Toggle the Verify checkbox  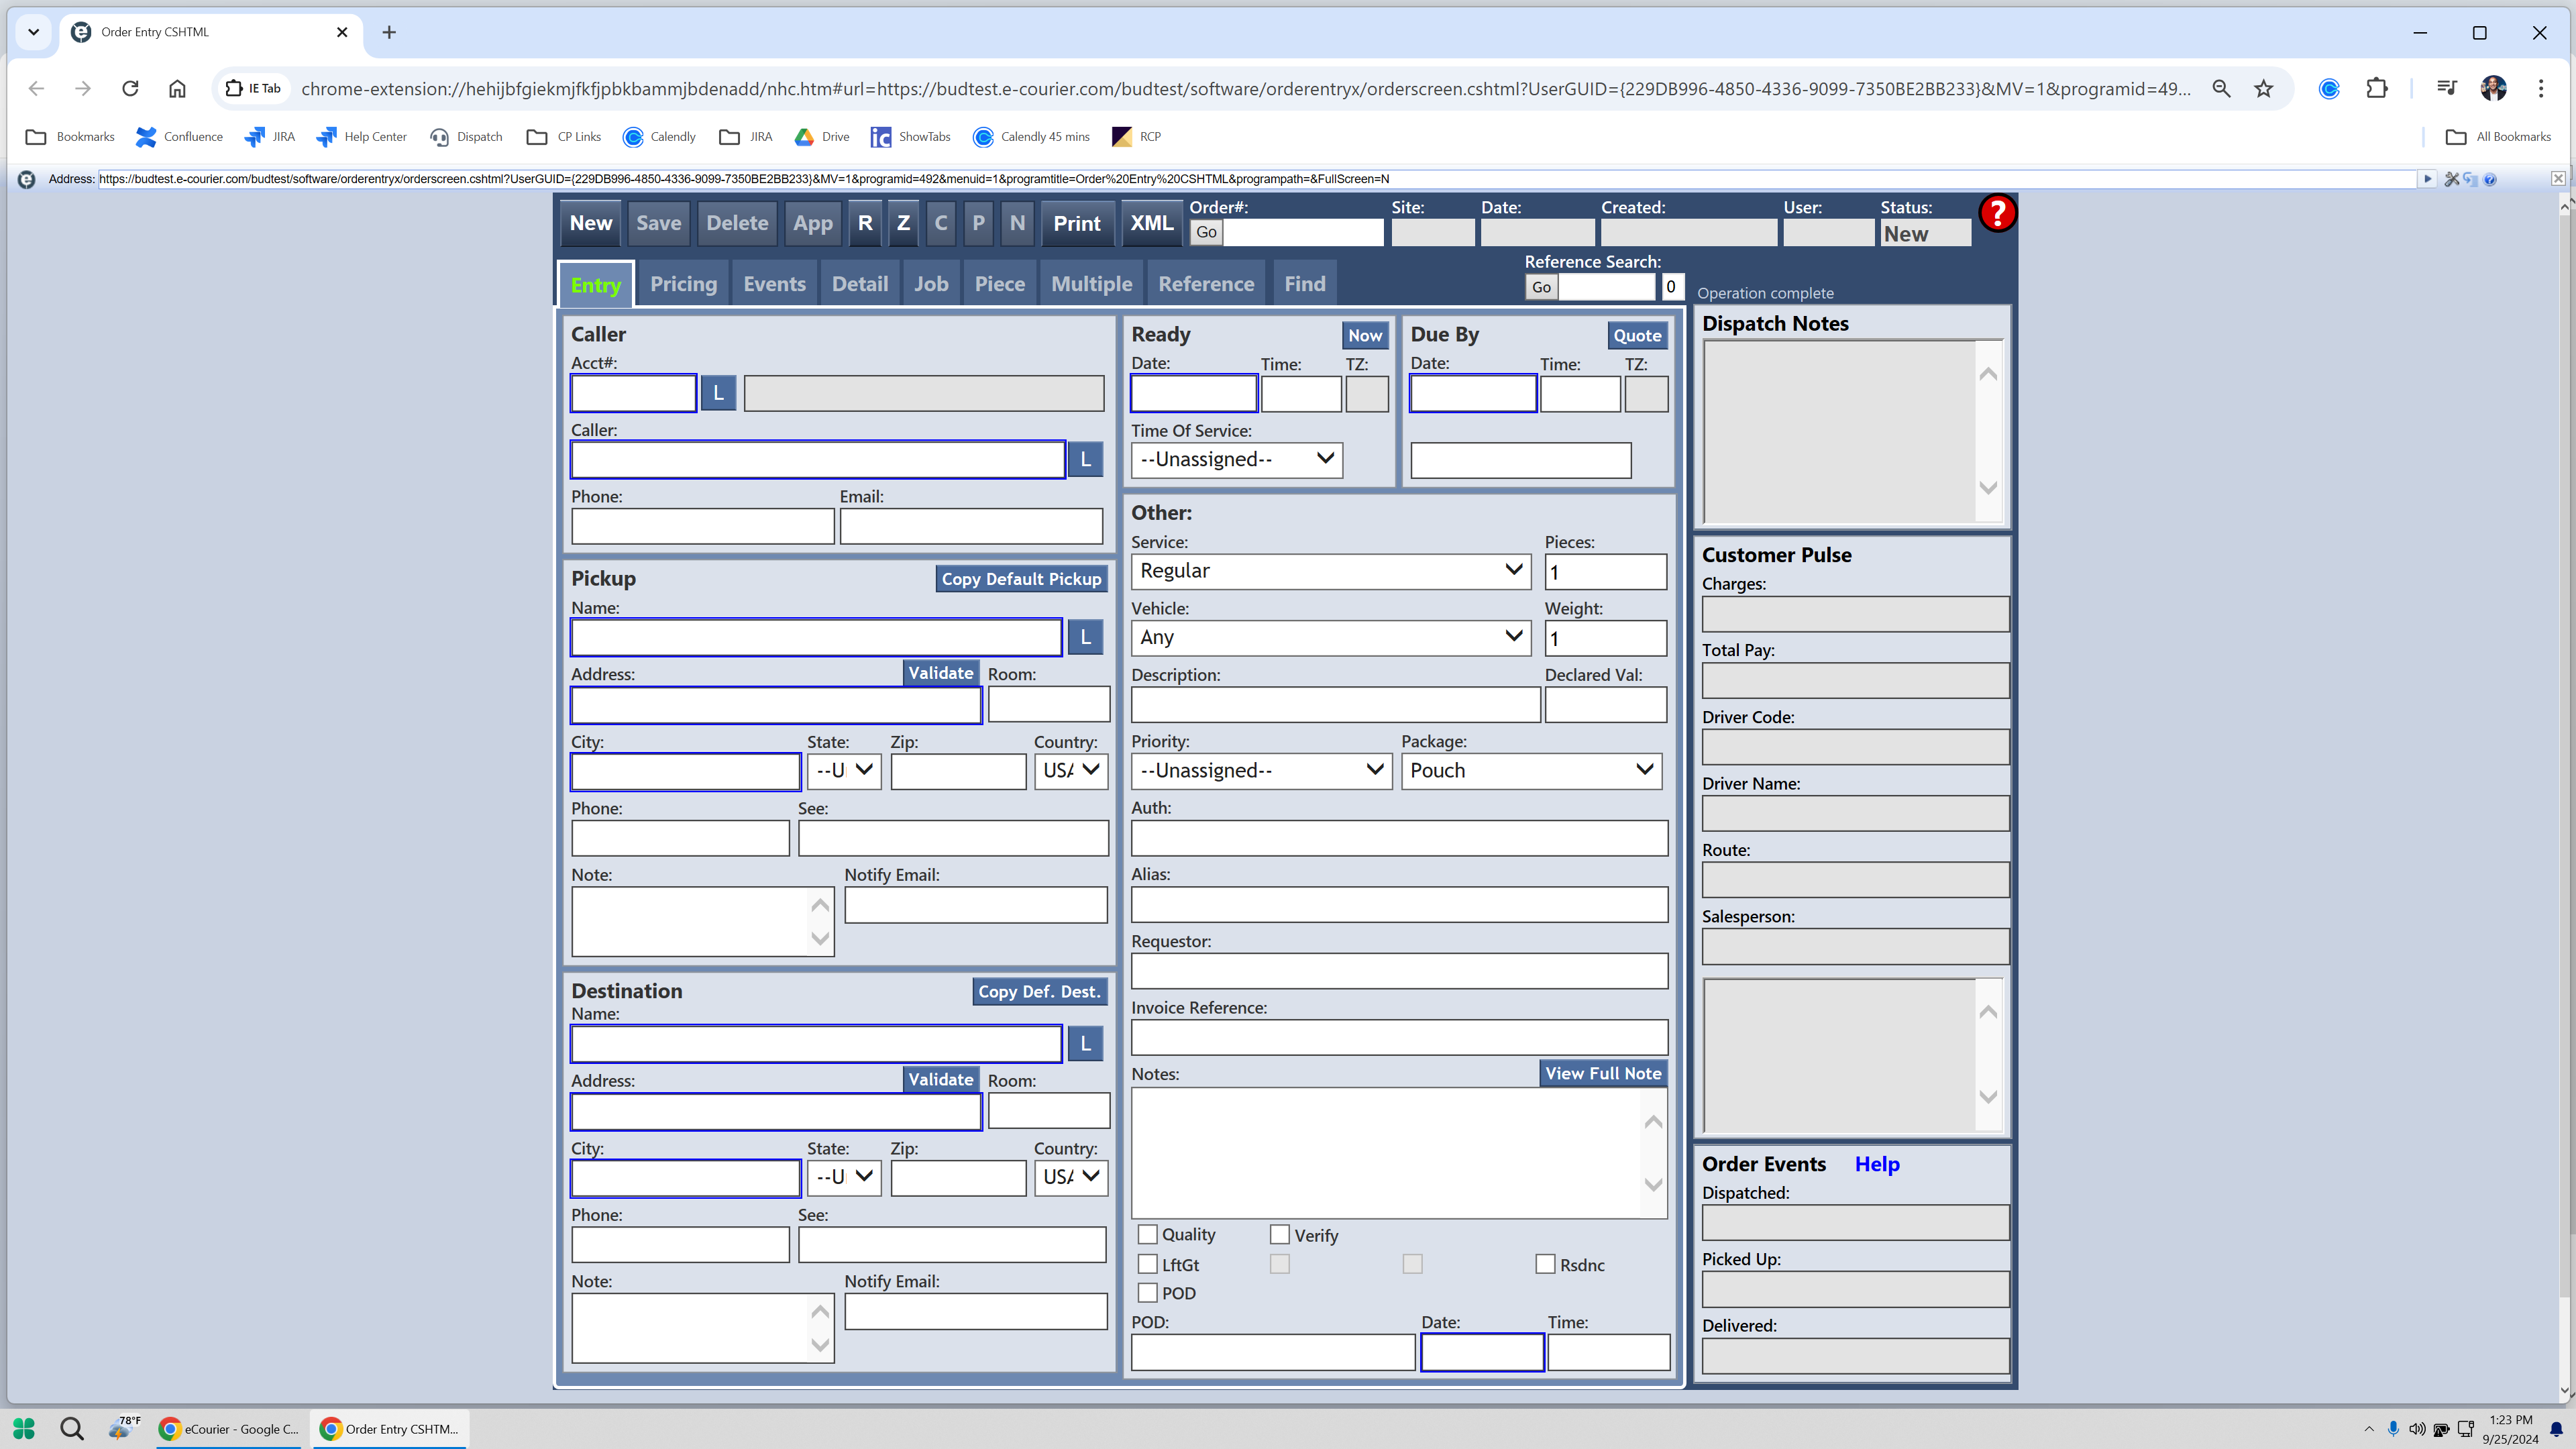[x=1280, y=1235]
